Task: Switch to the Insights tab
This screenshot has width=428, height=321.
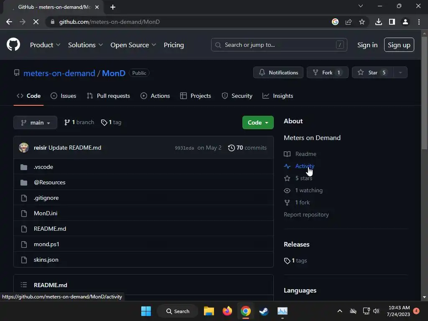Action: coord(278,96)
